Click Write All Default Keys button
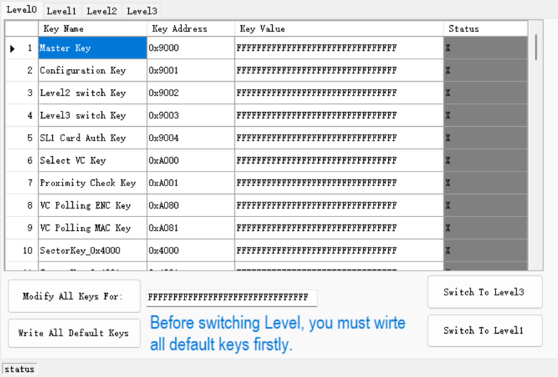 [x=74, y=333]
